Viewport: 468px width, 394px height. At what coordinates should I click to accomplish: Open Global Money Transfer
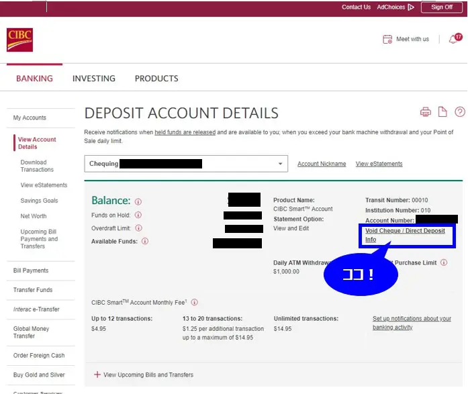pyautogui.click(x=31, y=332)
